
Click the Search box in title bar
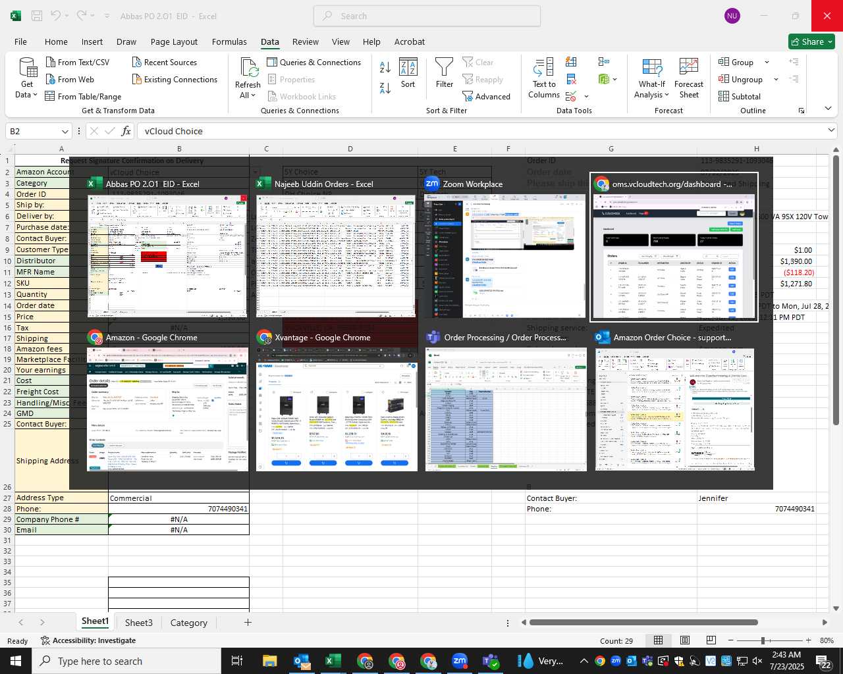(427, 16)
